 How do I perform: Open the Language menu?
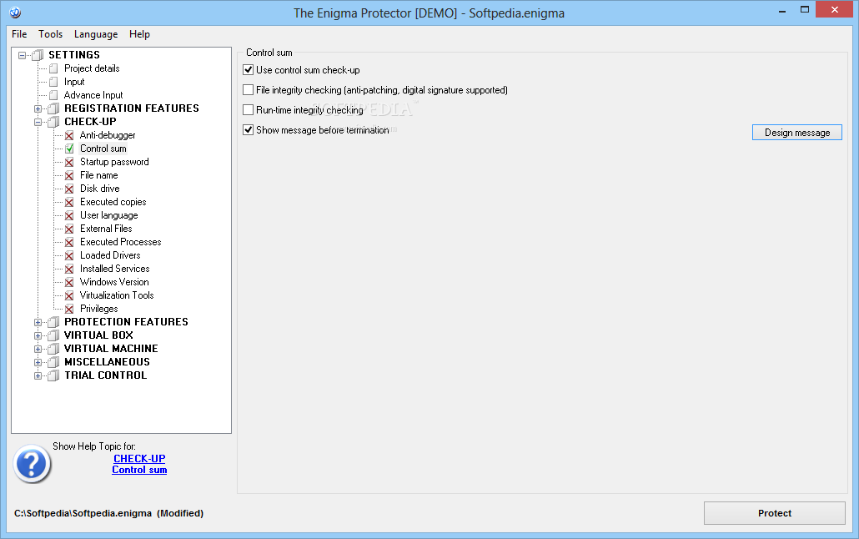point(96,34)
